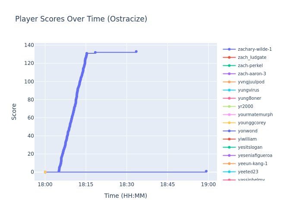
Task: Click the data point near 19:00 at score zero
Action: tap(206, 171)
